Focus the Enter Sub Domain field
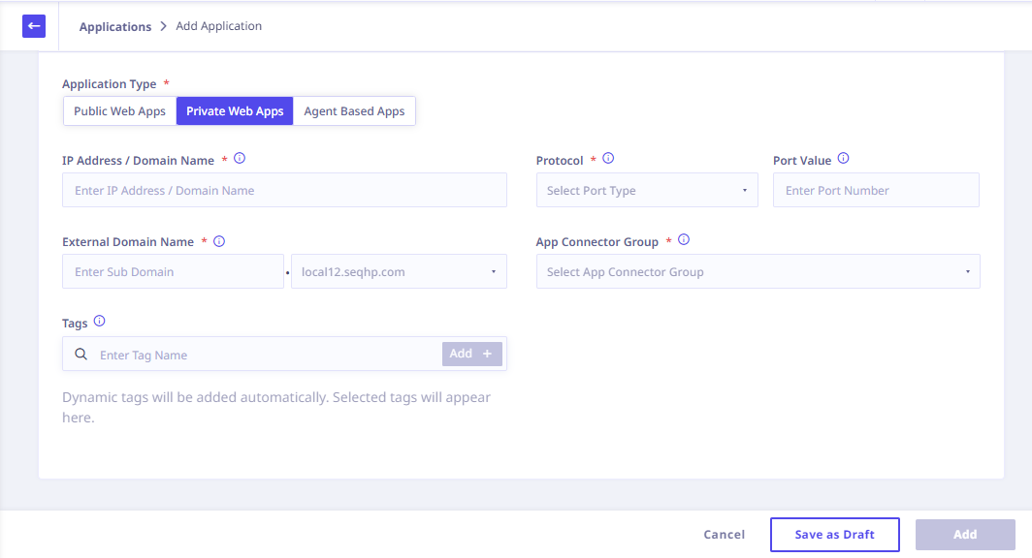Screen dimensions: 1032x558 click(173, 271)
